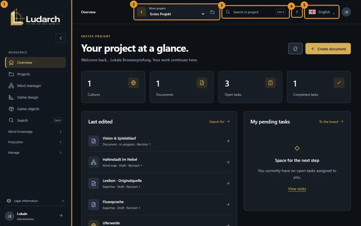The width and height of the screenshot is (361, 226).
Task: Click Create document button
Action: tap(328, 49)
